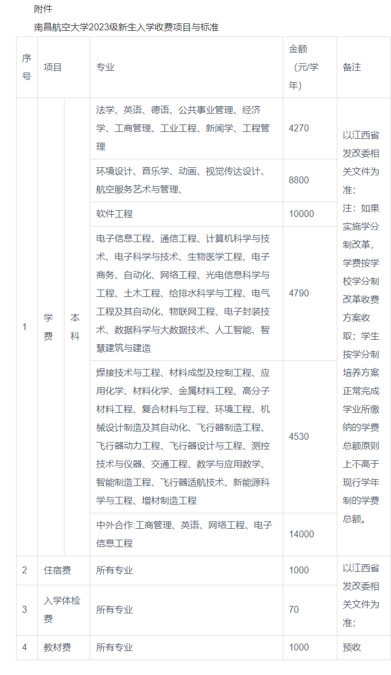Click the 本科 level cell

pyautogui.click(x=77, y=327)
